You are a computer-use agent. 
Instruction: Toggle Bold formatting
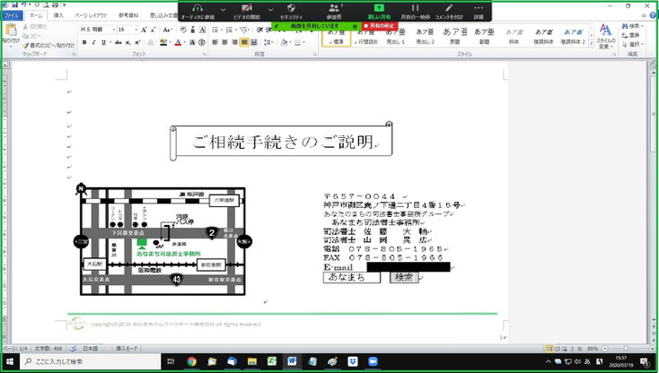[x=84, y=42]
